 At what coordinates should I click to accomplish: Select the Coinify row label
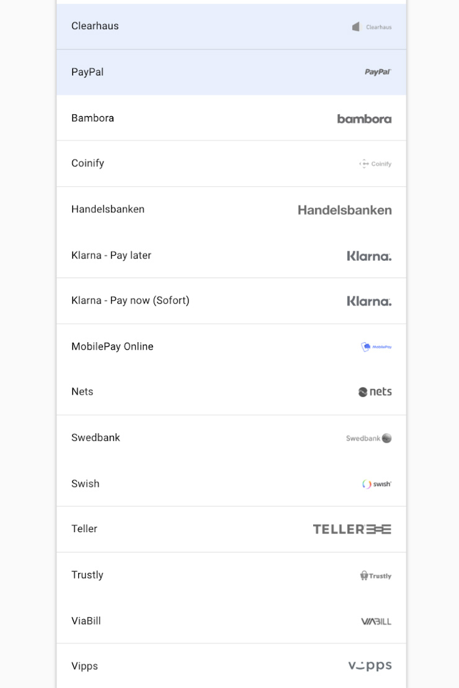tap(87, 163)
